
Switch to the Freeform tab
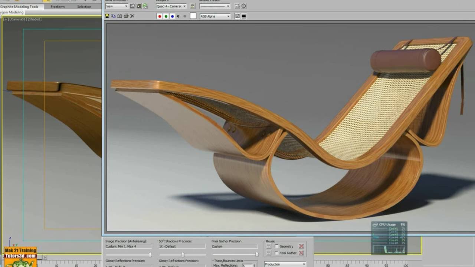click(x=58, y=7)
